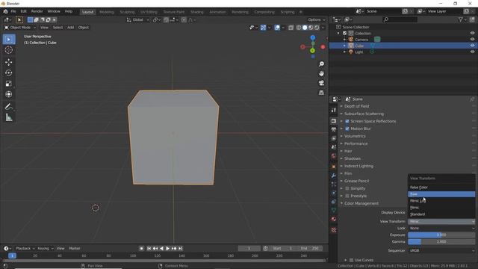Click the red X axis gizmo dot

click(x=323, y=47)
